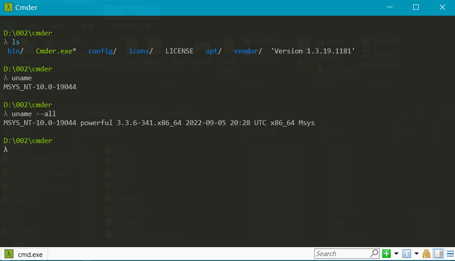Click the 'D:\002\cmder' prompt above ls
The height and width of the screenshot is (261, 455).
coord(28,33)
